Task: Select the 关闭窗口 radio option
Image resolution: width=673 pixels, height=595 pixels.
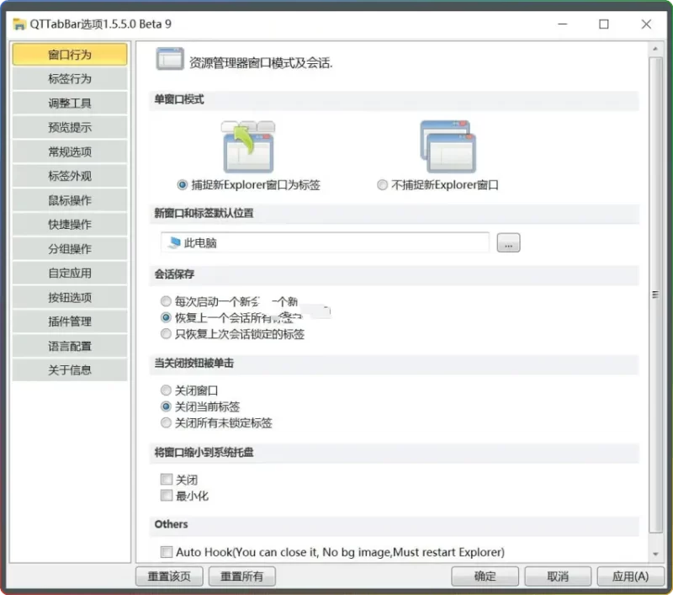Action: point(166,389)
